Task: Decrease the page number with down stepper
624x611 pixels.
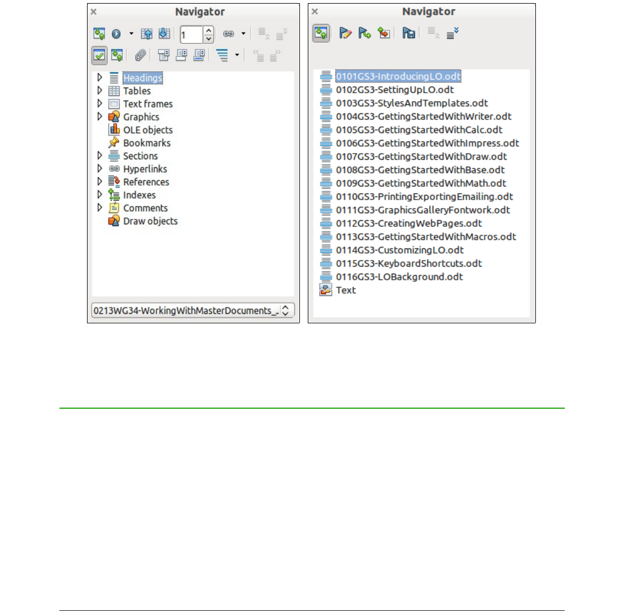Action: pos(209,39)
